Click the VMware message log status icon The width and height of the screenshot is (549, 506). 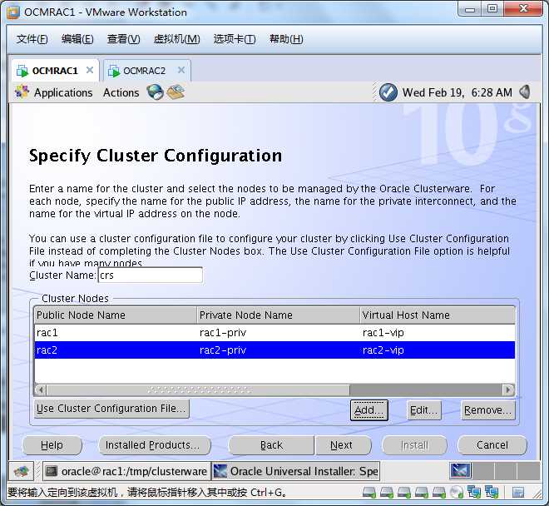tap(518, 493)
